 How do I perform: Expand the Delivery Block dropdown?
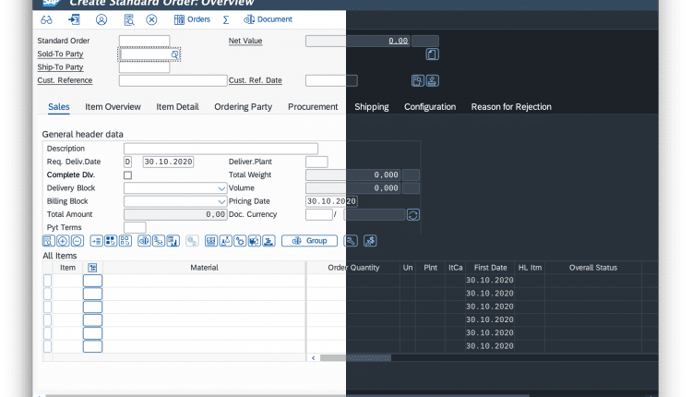pos(221,188)
